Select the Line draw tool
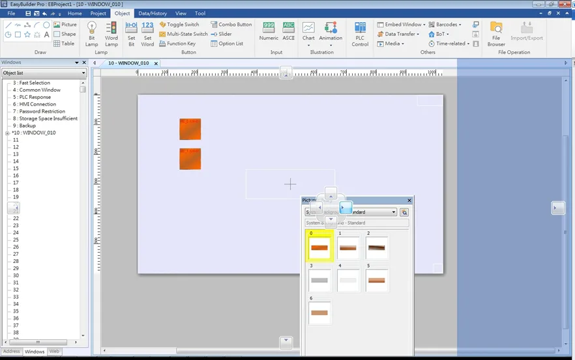Viewport: 575px width, 360px height. (x=8, y=25)
